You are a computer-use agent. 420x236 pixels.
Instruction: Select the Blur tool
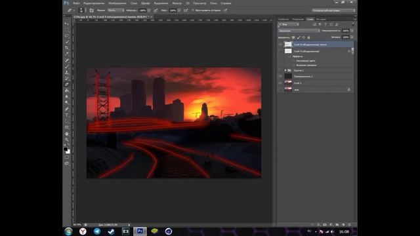click(67, 96)
